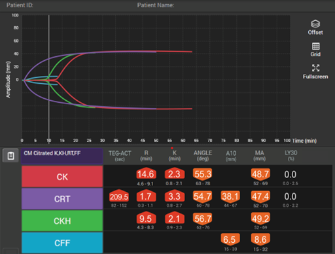Click the CRT angle value 54.7
The height and width of the screenshot is (254, 335).
click(x=202, y=196)
